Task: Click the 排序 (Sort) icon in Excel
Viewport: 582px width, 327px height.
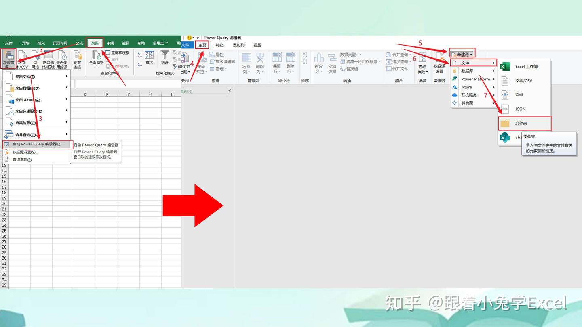Action: tap(149, 58)
